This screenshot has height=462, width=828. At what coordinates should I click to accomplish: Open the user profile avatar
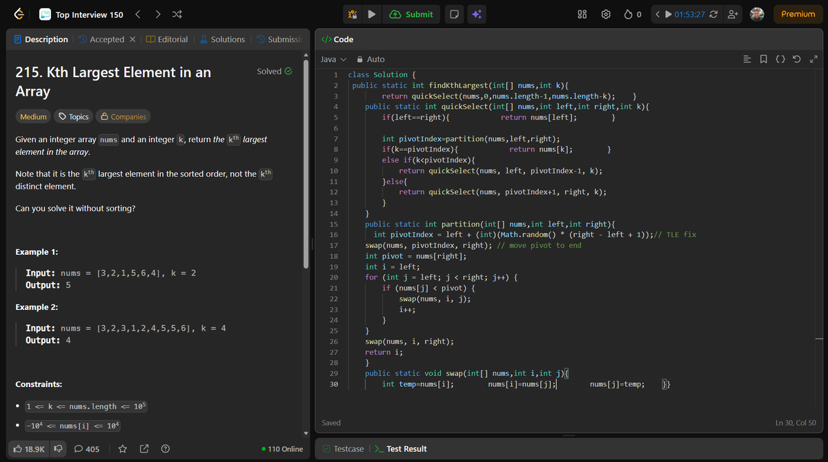(x=758, y=14)
